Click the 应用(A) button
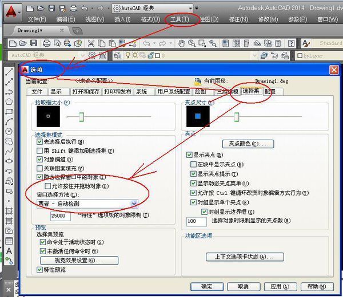The height and width of the screenshot is (297, 343). 280,286
